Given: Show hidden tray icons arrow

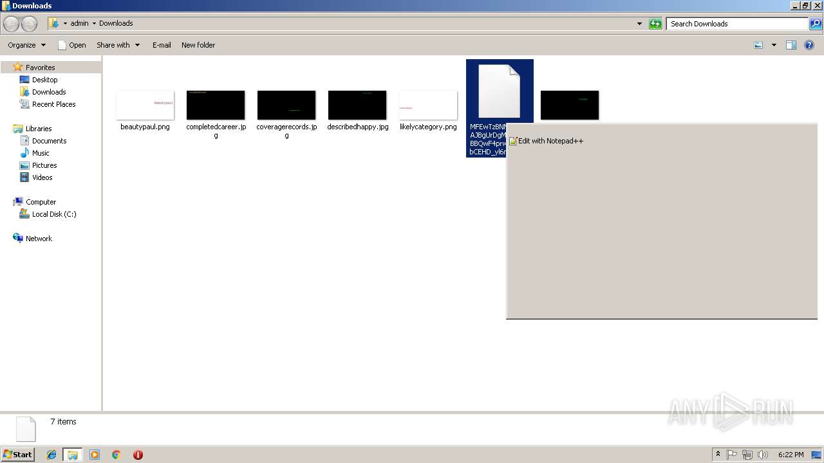Looking at the screenshot, I should point(718,455).
